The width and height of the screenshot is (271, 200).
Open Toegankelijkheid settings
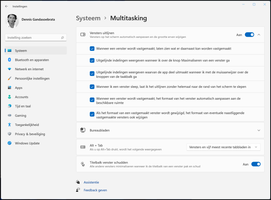pos(36,125)
